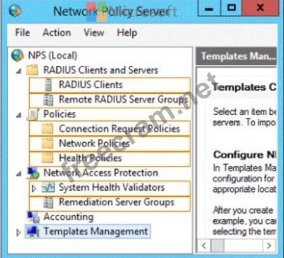Click the Health Policies folder icon

pos(47,158)
